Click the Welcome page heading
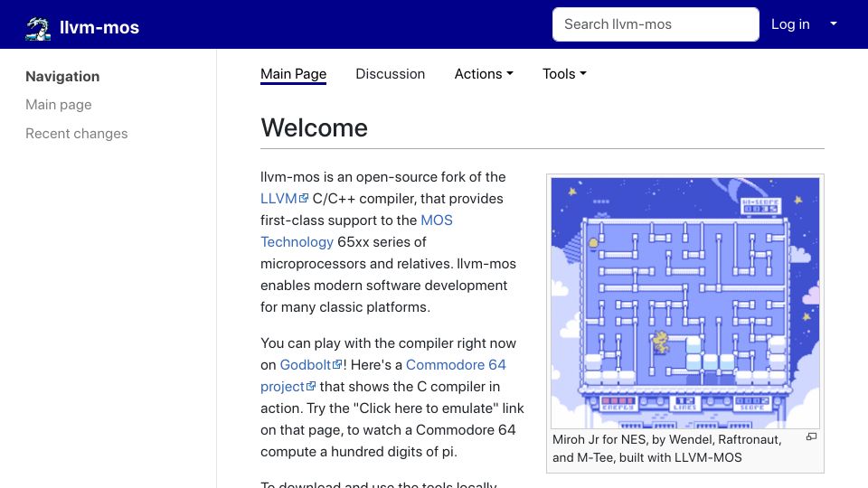This screenshot has height=488, width=868. [314, 127]
